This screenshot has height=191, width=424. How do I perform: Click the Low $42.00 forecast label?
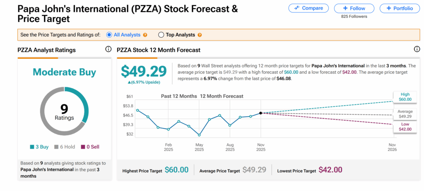click(x=405, y=127)
